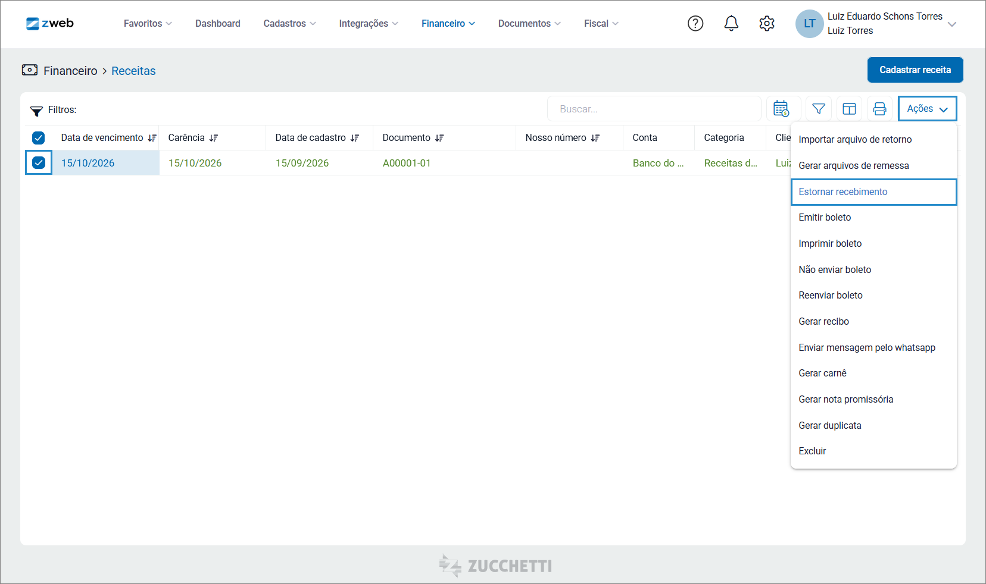Screen dimensions: 986x584
Task: Expand the Ações dropdown
Action: [x=927, y=109]
